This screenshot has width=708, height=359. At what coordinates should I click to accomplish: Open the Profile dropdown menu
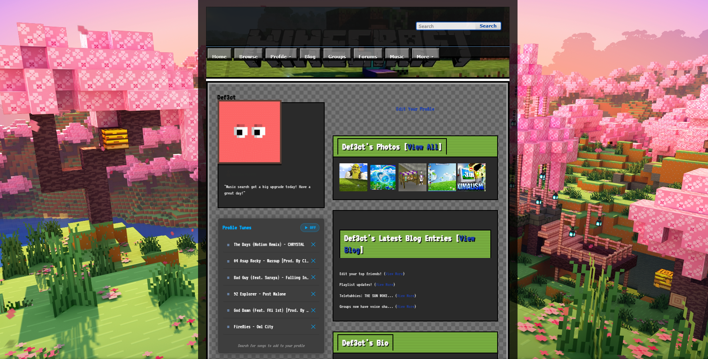click(281, 54)
